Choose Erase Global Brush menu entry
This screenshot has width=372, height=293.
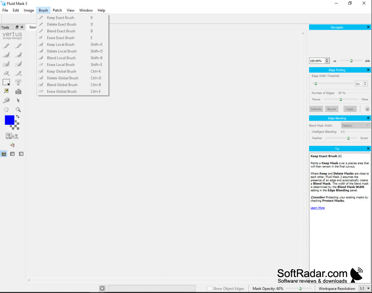pos(72,91)
